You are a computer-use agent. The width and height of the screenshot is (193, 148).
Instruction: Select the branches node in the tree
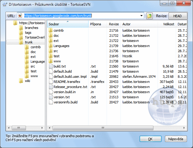coord(31,28)
